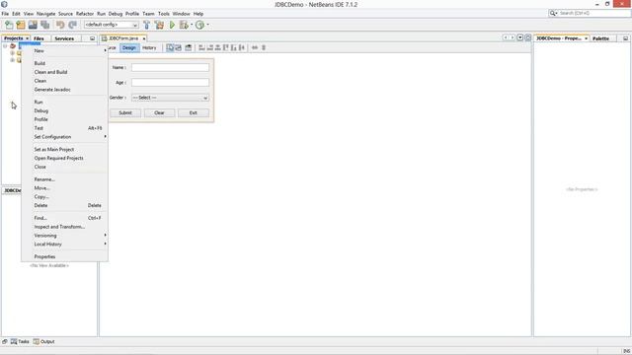Open the Refactor menu in menu bar
Viewport: 632px width, 355px height.
pyautogui.click(x=85, y=14)
